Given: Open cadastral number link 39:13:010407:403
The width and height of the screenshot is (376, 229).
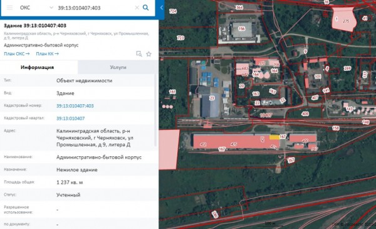Looking at the screenshot, I should (75, 106).
